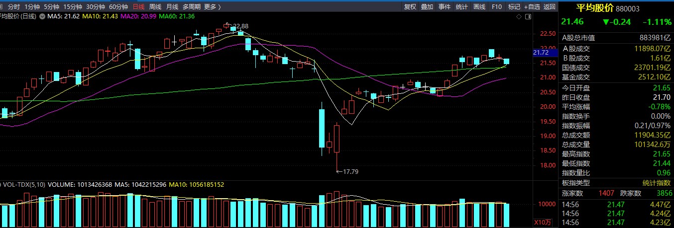Viewport: 674px width, 228px height.
Task: Click the 17.79 low price marker
Action: tap(350, 172)
